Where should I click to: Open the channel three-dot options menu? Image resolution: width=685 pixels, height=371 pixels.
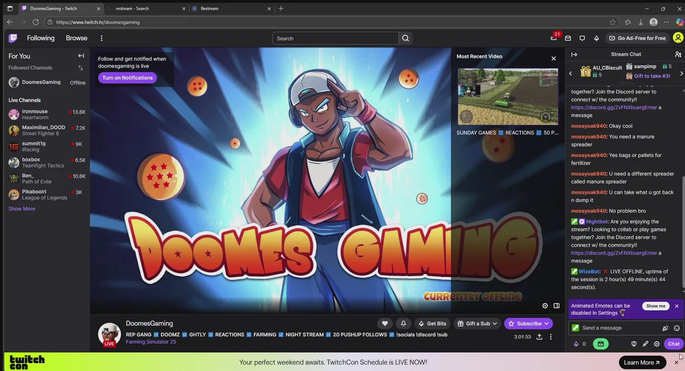point(550,336)
